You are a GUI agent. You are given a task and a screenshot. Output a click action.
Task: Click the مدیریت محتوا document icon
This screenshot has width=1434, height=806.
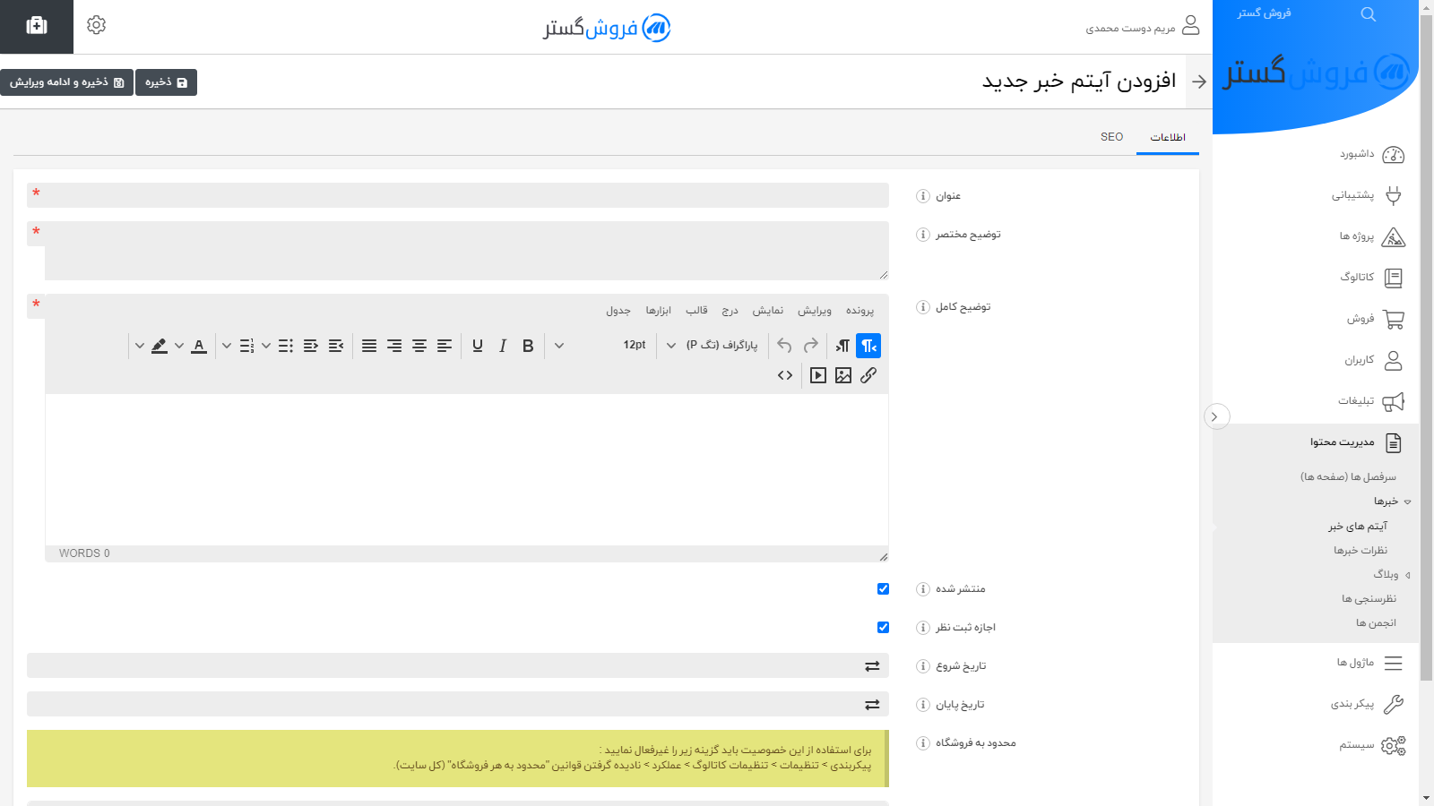pos(1392,442)
